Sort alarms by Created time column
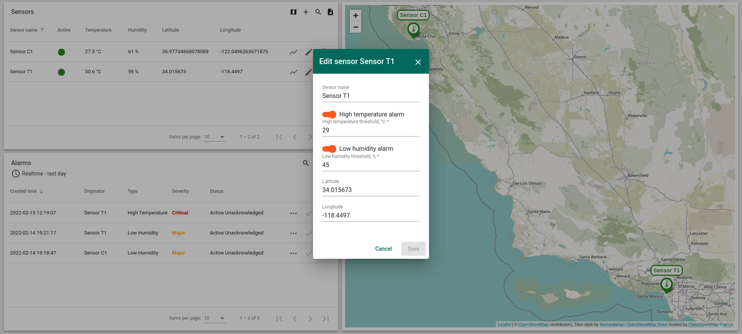 pos(24,191)
